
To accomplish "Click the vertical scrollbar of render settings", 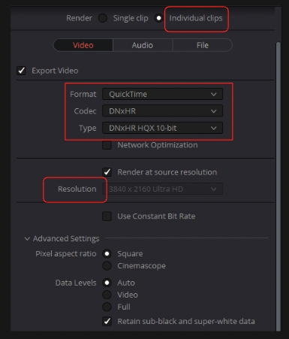I will 278,186.
